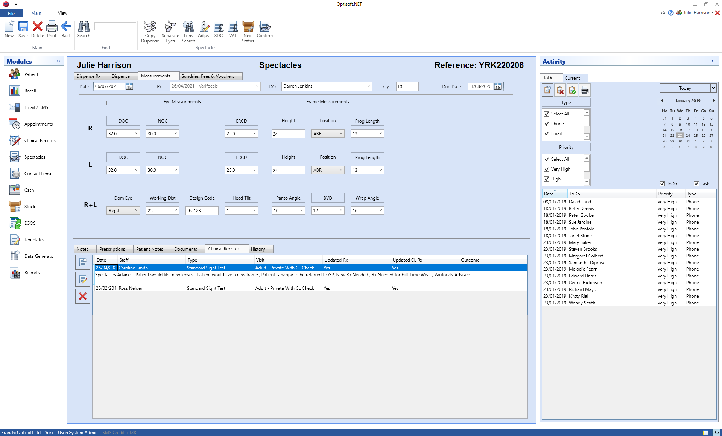Select the Separate Eyes icon
This screenshot has height=436, width=722.
170,32
